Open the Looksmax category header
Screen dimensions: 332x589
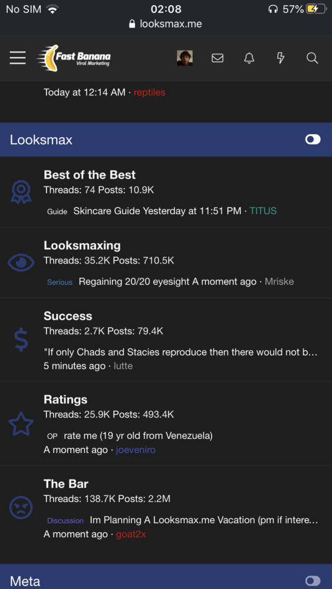point(41,140)
